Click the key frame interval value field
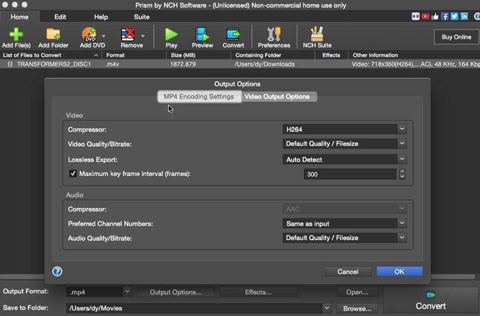Viewport: 480px width, 316px height. [349, 174]
